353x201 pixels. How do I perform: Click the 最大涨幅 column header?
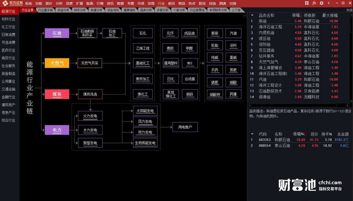[x=330, y=15]
